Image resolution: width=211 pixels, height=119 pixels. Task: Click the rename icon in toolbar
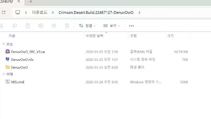(x=41, y=26)
